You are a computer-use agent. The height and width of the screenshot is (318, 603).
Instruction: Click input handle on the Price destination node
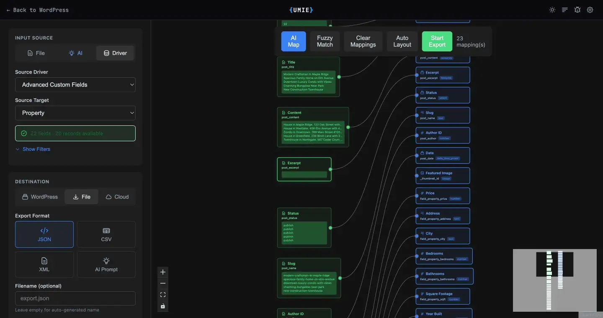click(416, 196)
